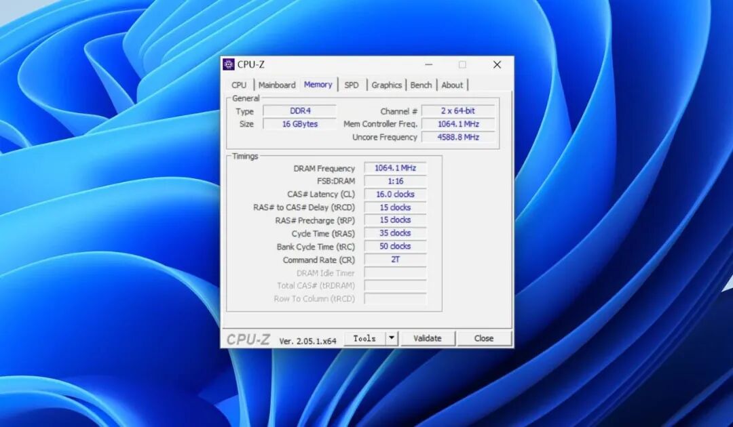
Task: Click the RAS# Precharge value 15 clocks
Action: [395, 220]
